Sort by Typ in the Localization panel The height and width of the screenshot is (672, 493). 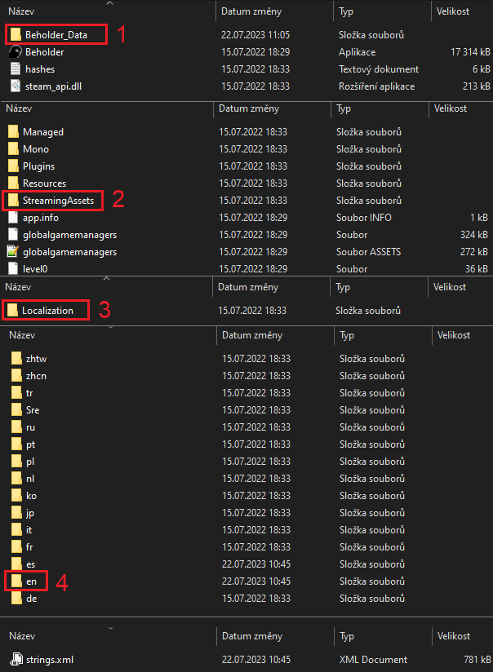[343, 287]
